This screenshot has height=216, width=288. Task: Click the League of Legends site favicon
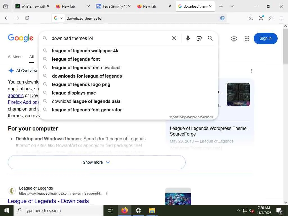click(x=12, y=191)
